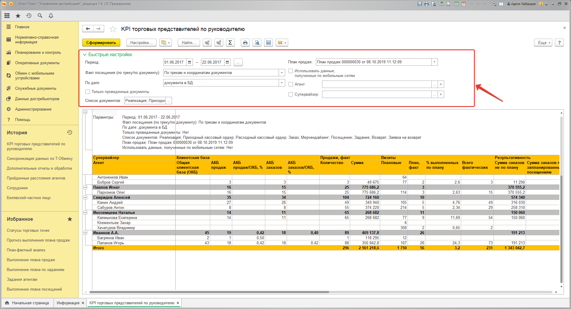Open the Настройки... button
571x309 pixels.
click(141, 42)
